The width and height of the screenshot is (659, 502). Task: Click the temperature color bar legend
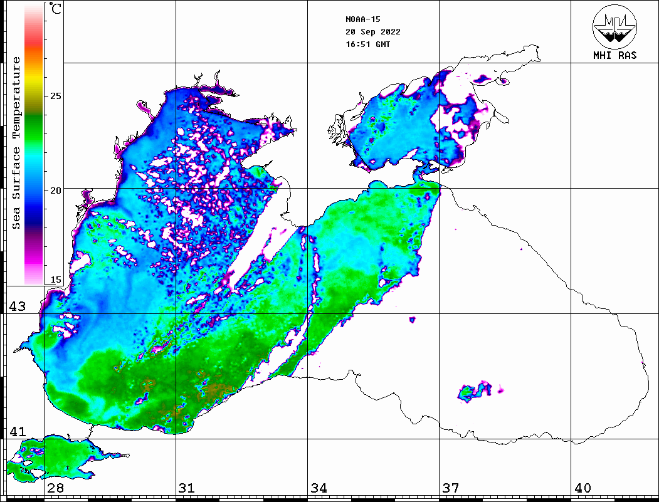34,144
